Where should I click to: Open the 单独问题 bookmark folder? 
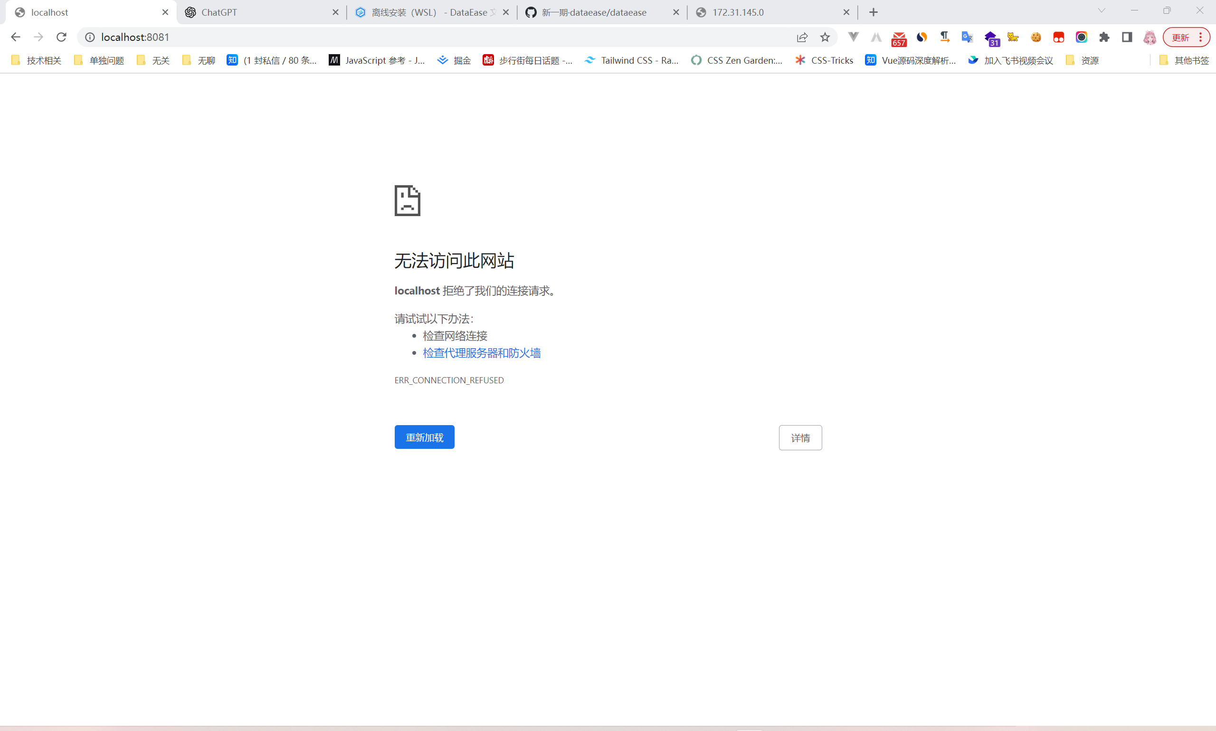click(x=99, y=60)
